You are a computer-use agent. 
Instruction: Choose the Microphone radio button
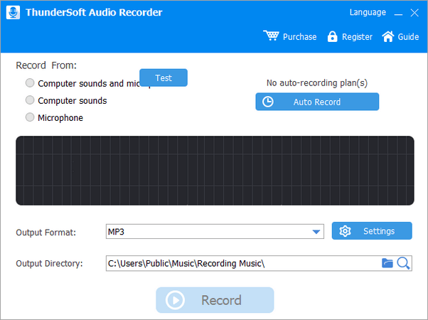[30, 117]
